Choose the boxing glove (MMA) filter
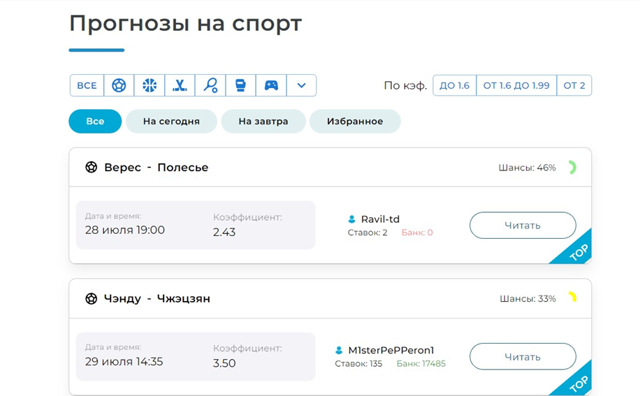Viewport: 640px width, 396px height. [x=240, y=85]
